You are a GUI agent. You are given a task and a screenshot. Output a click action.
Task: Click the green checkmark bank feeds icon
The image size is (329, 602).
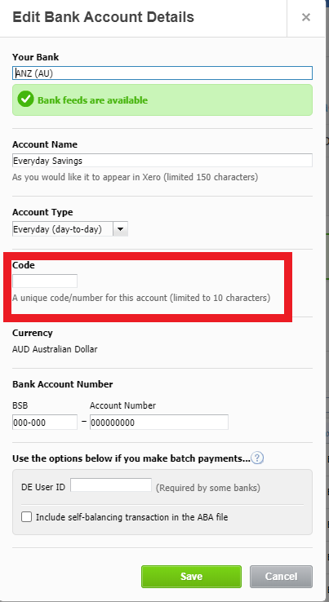tap(26, 100)
